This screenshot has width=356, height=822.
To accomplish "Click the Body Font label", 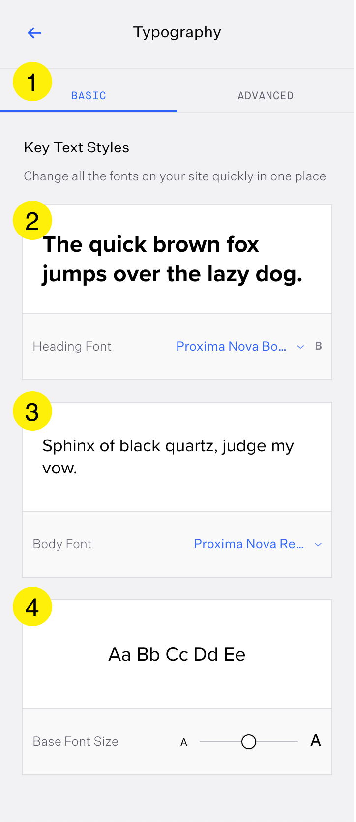I will [62, 544].
